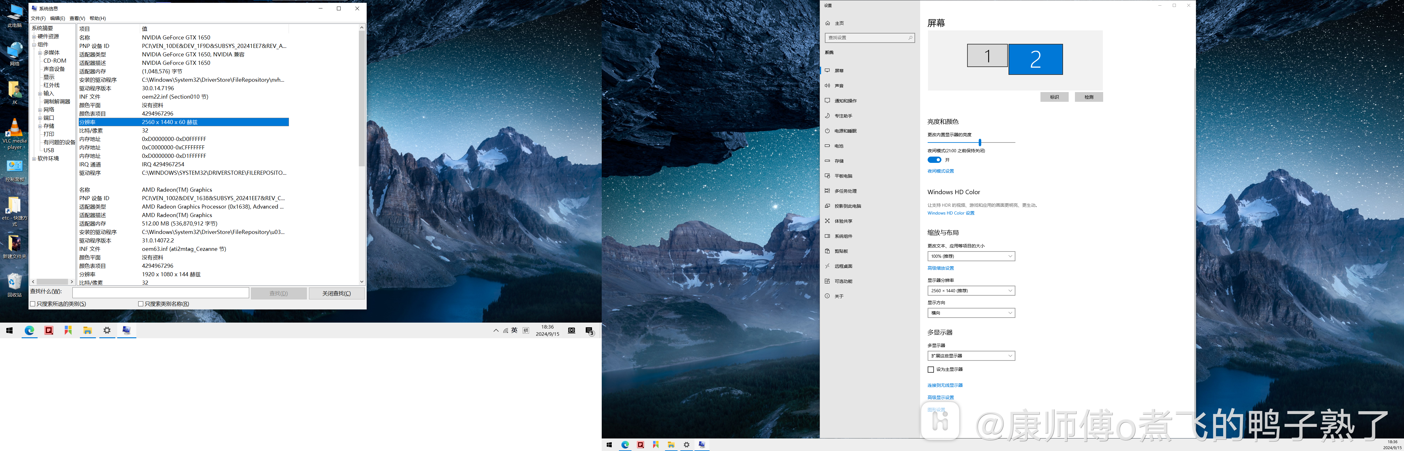Viewport: 1404px width, 451px height.
Task: Expand the 存储 node in system tree
Action: [x=40, y=126]
